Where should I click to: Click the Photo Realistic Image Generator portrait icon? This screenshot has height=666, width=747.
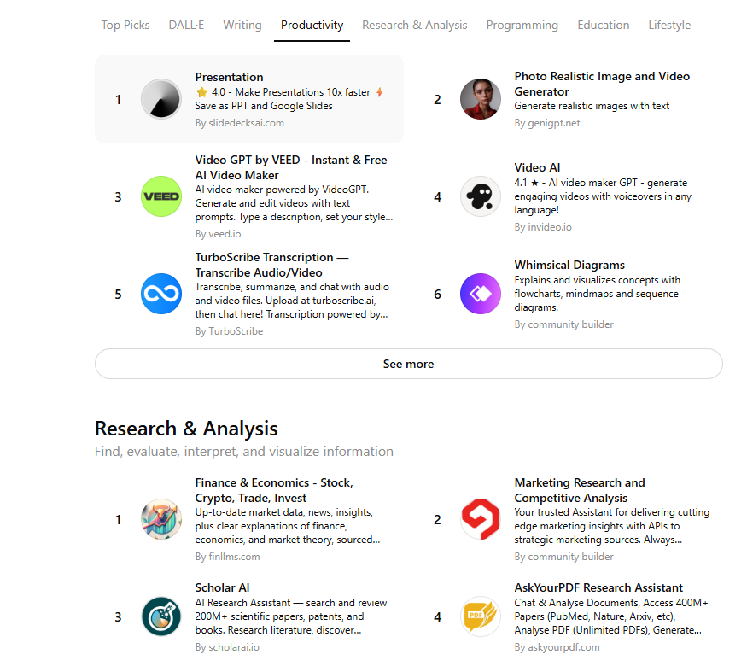[x=480, y=99]
